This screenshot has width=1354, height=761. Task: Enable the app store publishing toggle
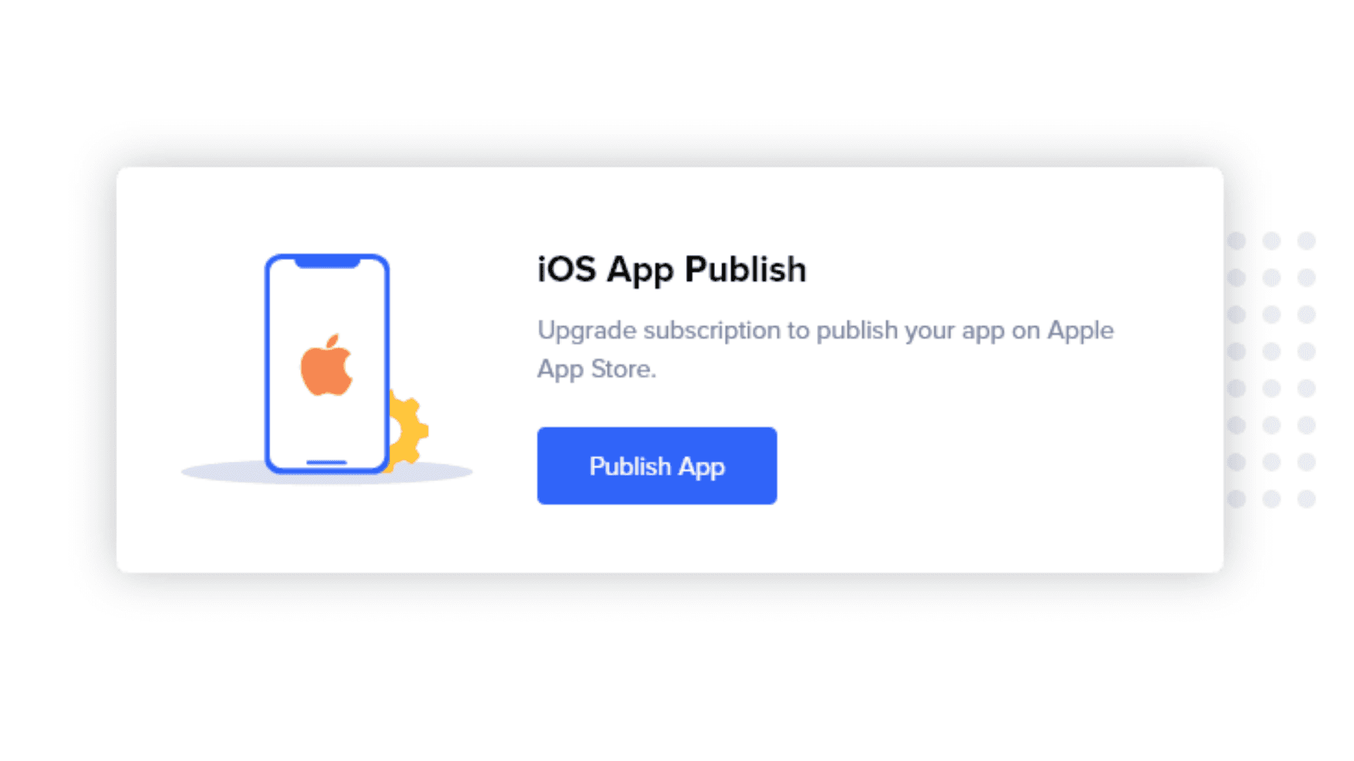click(x=657, y=466)
